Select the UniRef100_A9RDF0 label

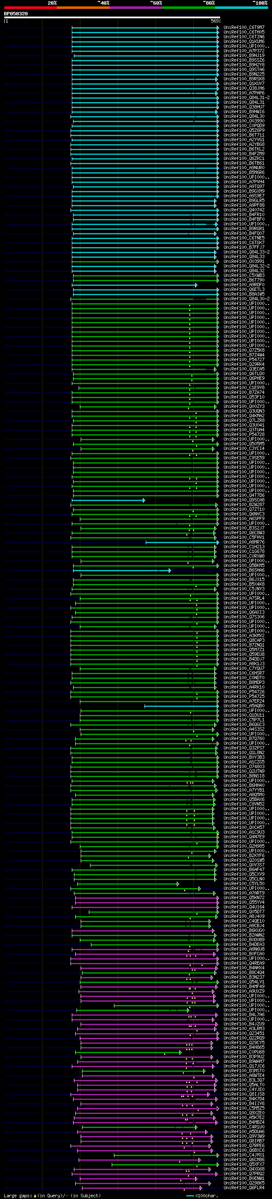(x=244, y=285)
